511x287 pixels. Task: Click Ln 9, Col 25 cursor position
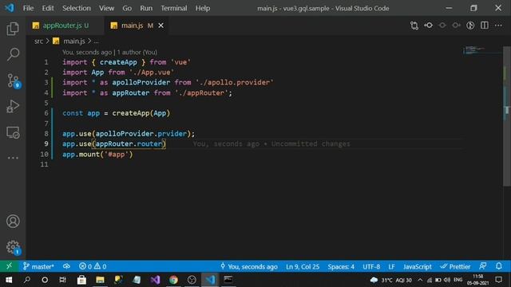pyautogui.click(x=303, y=266)
